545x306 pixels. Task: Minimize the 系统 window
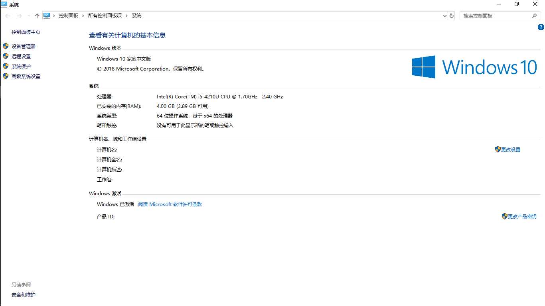(499, 4)
